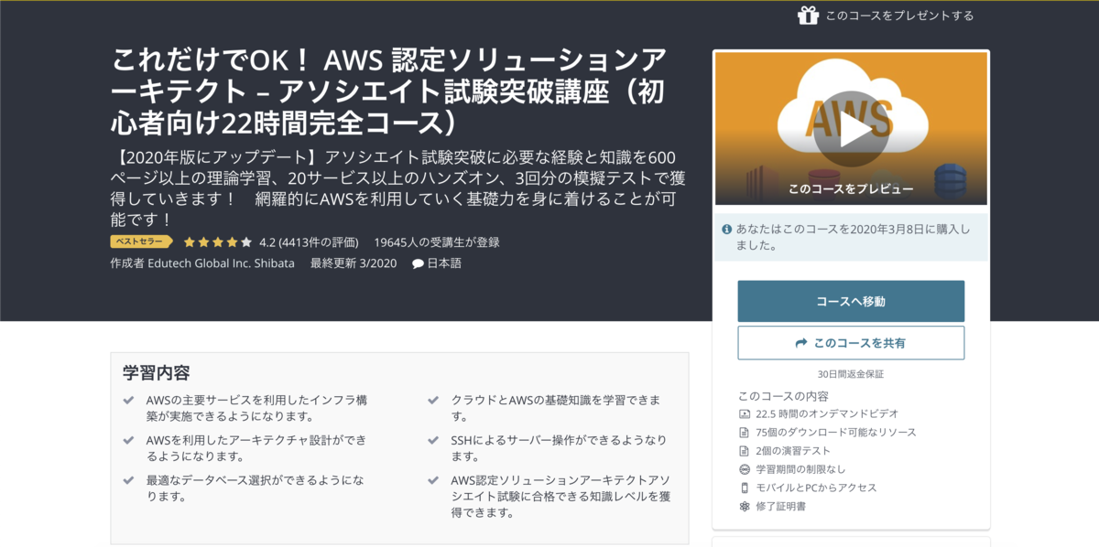1099x547 pixels.
Task: Click the mobile icon beside 'モバイルとPCからアクセス'
Action: coord(745,488)
